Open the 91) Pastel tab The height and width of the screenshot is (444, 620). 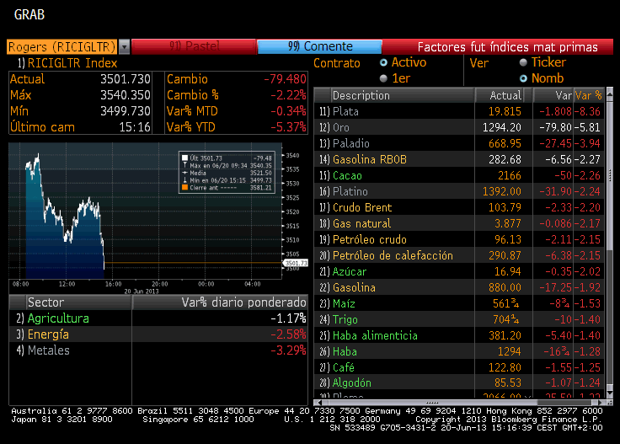click(194, 46)
